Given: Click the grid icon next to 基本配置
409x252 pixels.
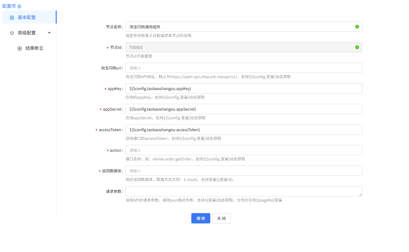Looking at the screenshot, I should [x=12, y=18].
